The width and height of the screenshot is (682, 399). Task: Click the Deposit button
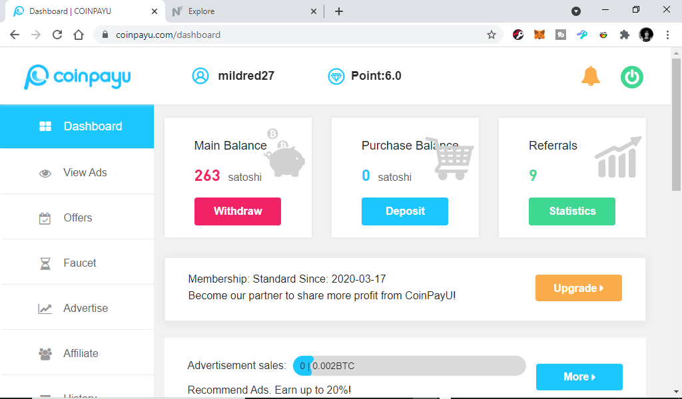tap(405, 211)
